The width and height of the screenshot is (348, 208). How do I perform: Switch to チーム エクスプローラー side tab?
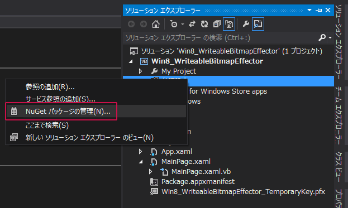339,115
